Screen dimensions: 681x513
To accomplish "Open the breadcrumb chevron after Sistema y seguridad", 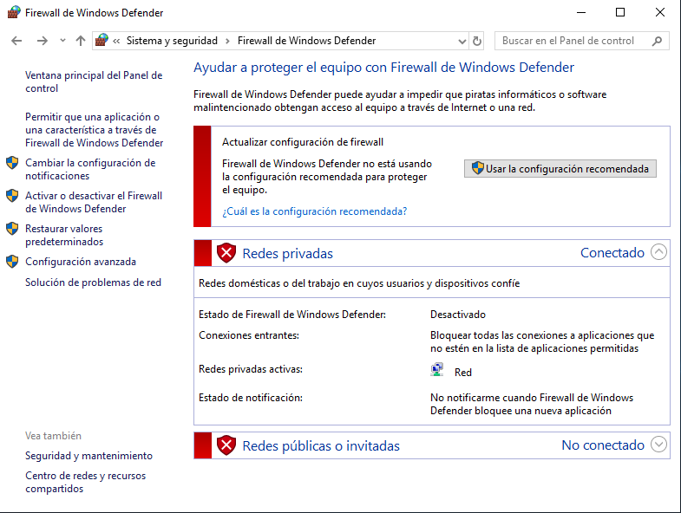I will [227, 42].
